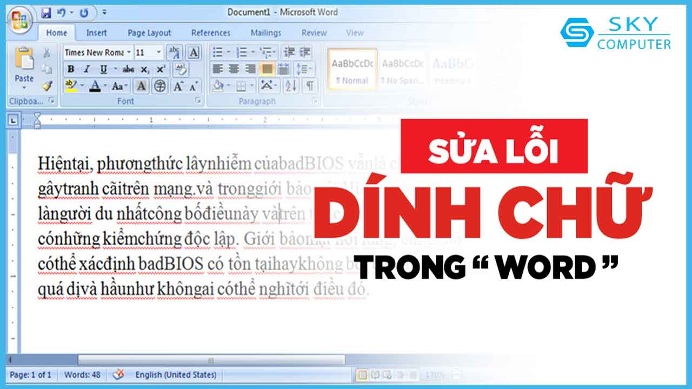Toggle character shading
This screenshot has height=389, width=692.
141,86
